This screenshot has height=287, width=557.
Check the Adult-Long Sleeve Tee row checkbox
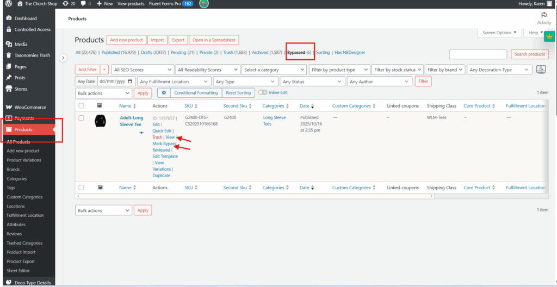click(x=82, y=118)
